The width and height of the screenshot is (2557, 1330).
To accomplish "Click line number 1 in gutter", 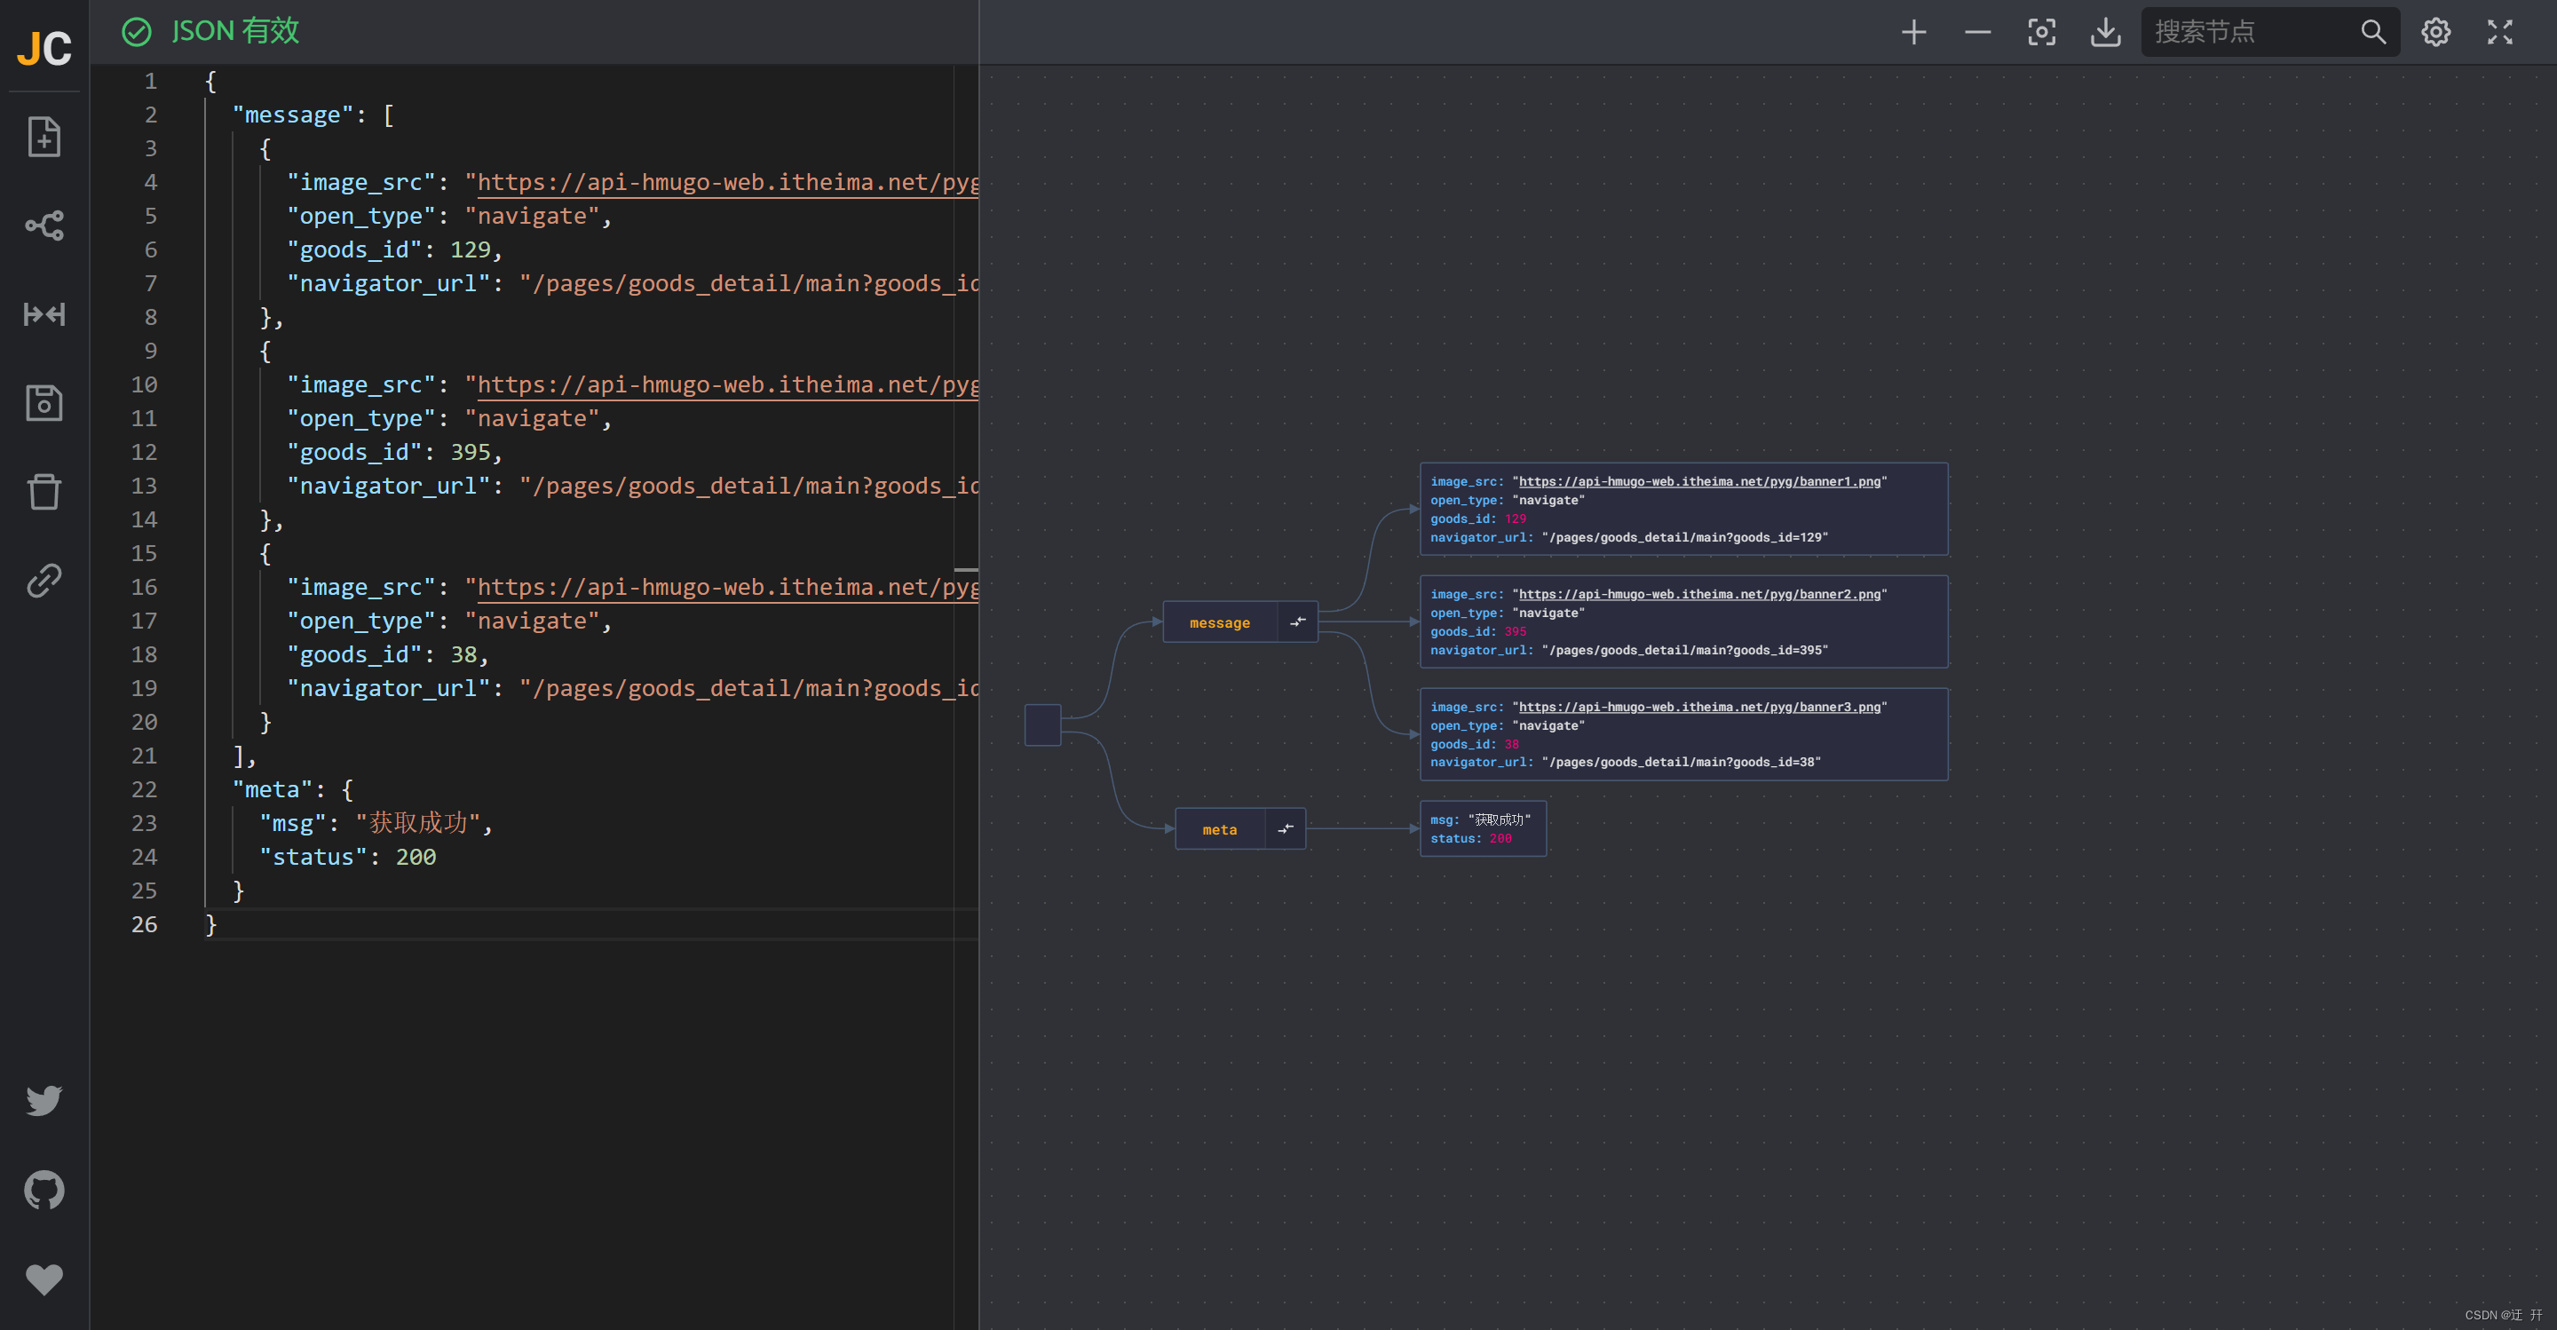I will pos(151,81).
